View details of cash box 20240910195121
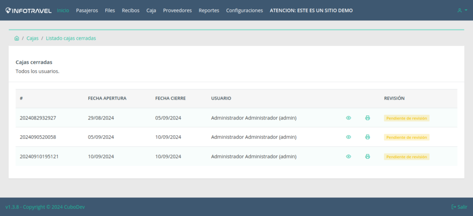This screenshot has width=473, height=216. pyautogui.click(x=348, y=156)
